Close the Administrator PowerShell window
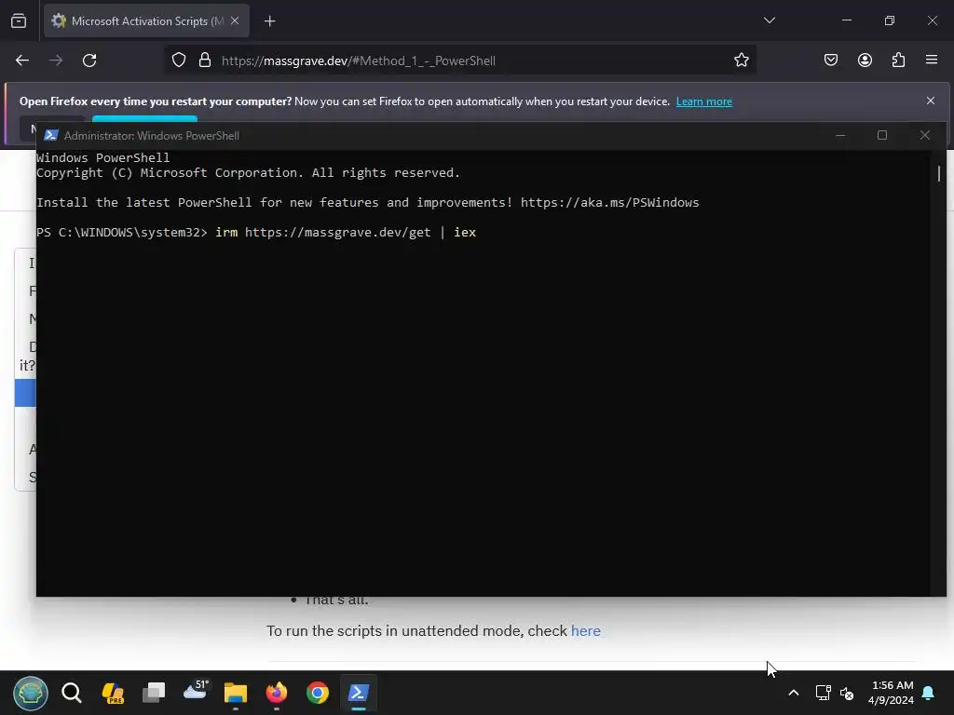 coord(925,135)
